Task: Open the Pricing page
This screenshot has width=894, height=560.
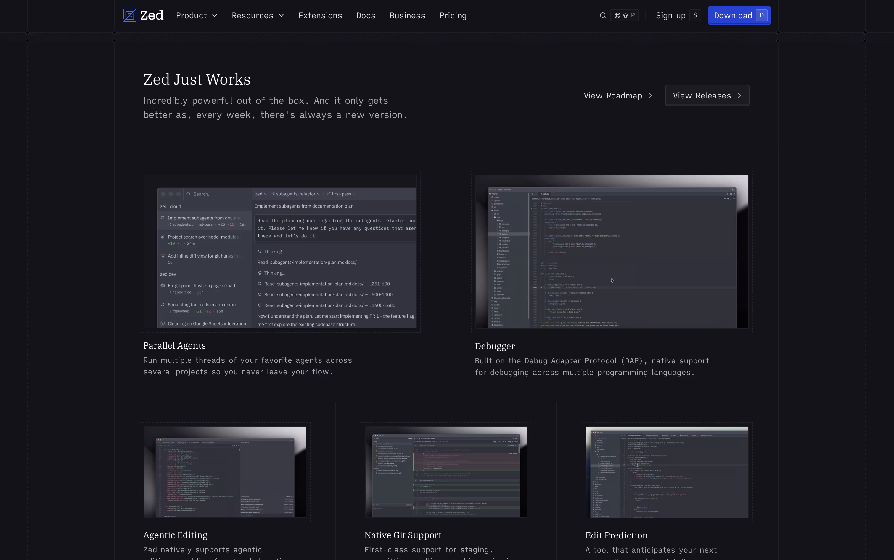Action: [x=453, y=16]
